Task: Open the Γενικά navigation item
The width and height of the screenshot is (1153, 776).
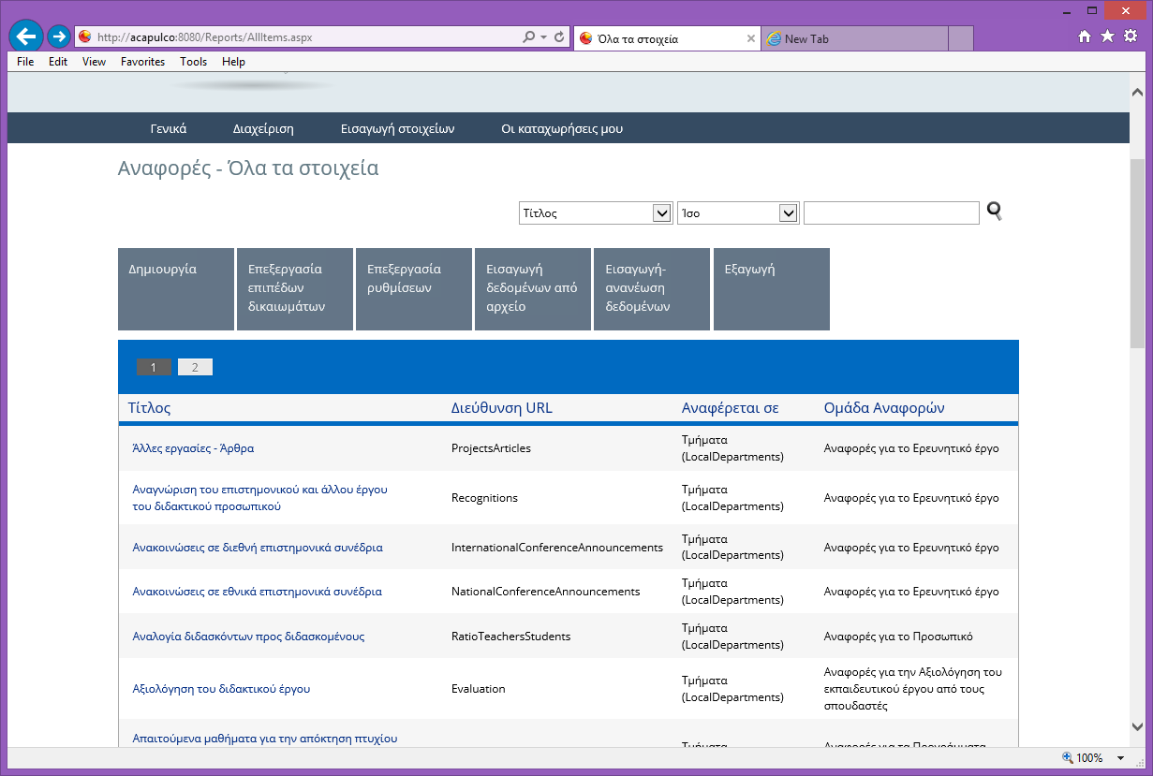Action: coord(169,129)
